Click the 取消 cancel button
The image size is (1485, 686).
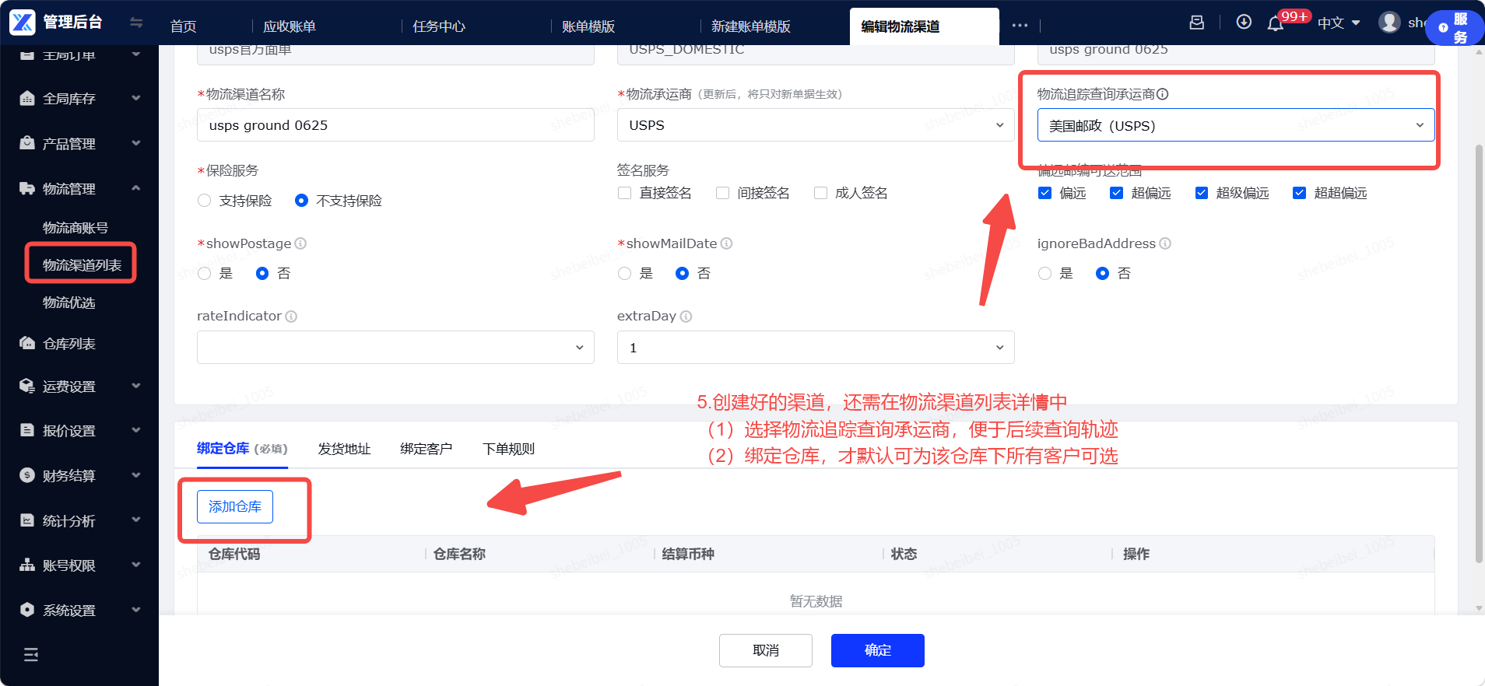tap(766, 650)
